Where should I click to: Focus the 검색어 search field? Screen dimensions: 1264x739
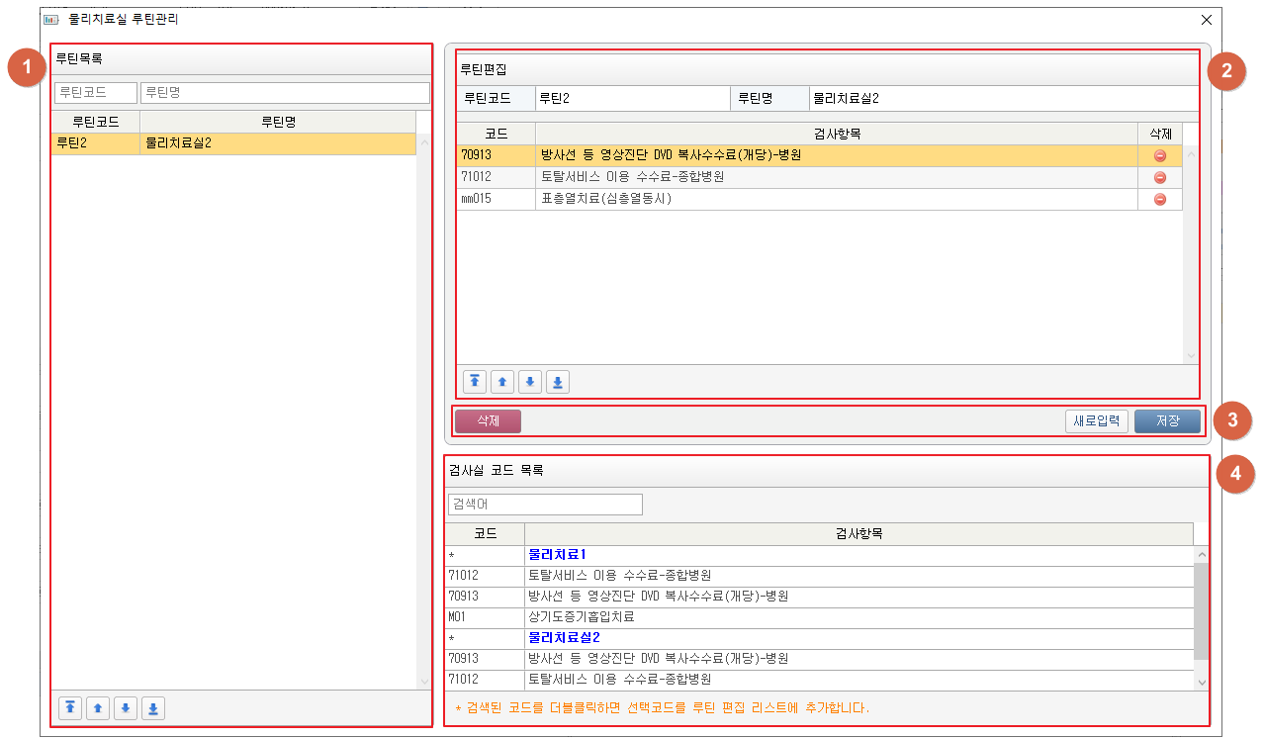tap(545, 505)
